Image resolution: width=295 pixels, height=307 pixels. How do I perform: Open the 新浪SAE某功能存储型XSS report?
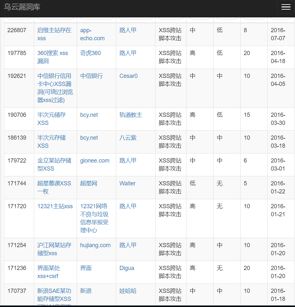[54, 296]
